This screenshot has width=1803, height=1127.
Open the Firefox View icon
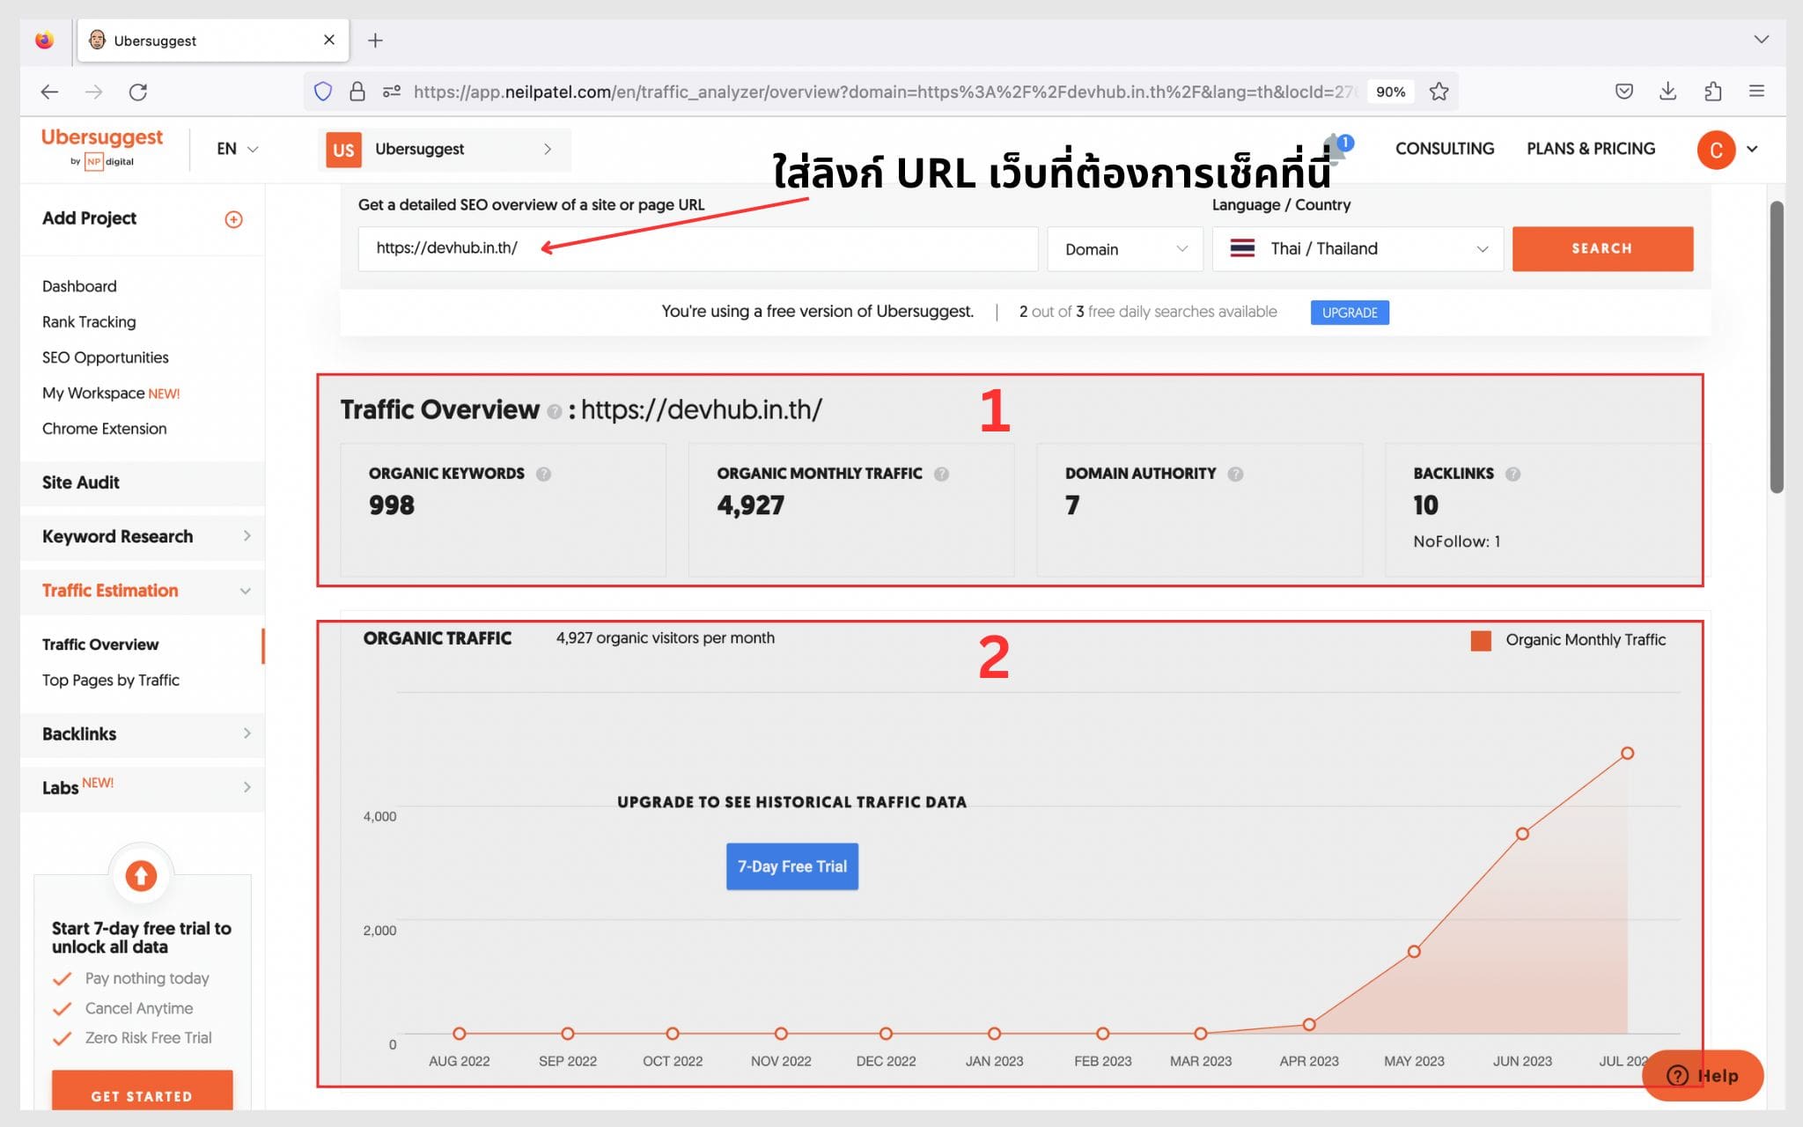pyautogui.click(x=44, y=41)
